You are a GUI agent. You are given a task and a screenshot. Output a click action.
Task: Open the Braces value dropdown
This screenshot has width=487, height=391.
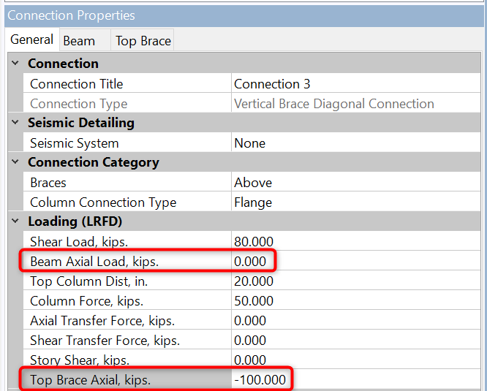[x=355, y=183]
